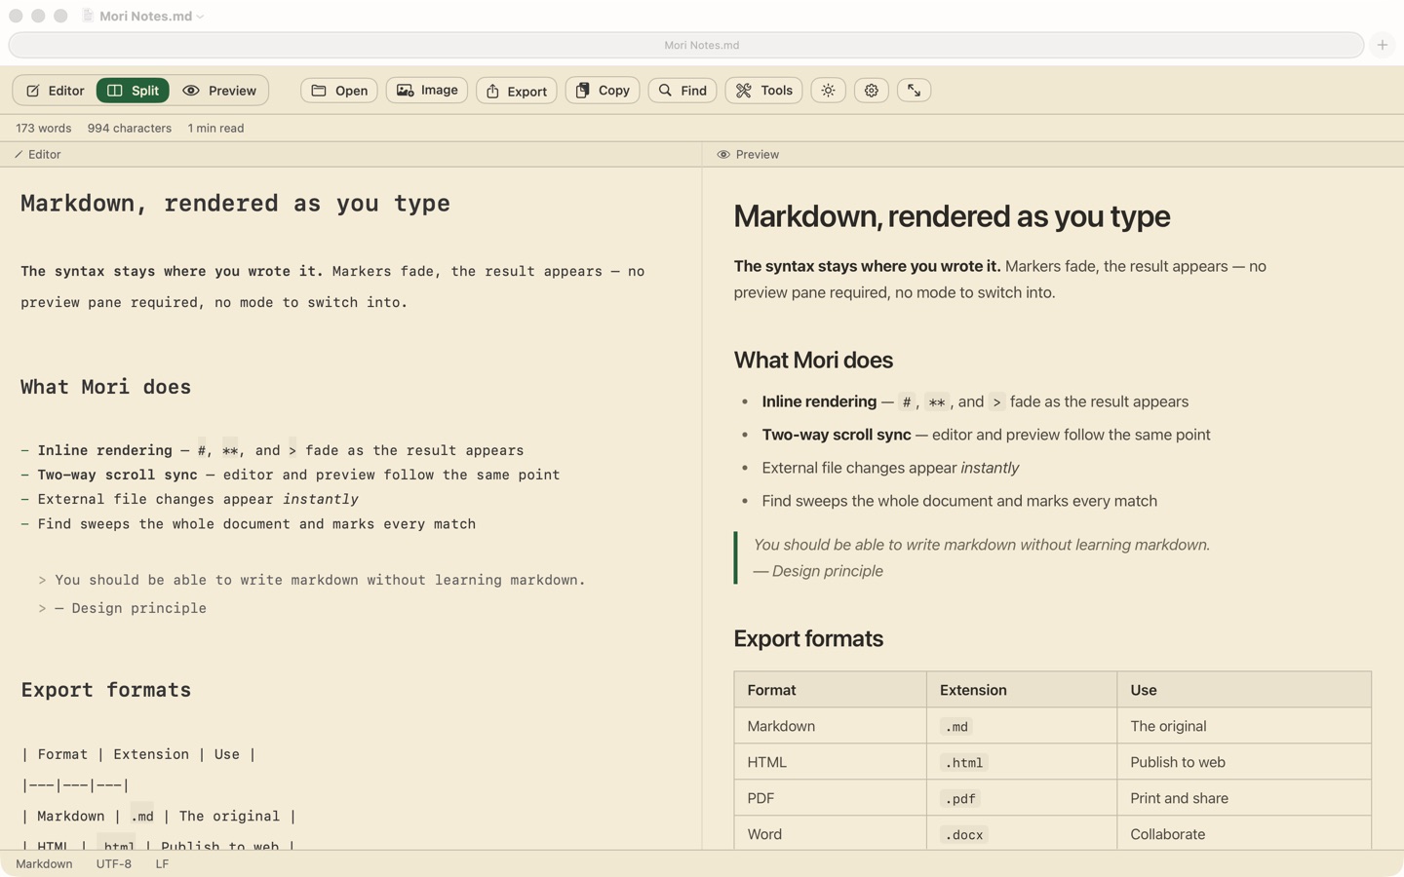Click UTF-8 encoding in the status bar
The width and height of the screenshot is (1404, 877).
pyautogui.click(x=114, y=864)
